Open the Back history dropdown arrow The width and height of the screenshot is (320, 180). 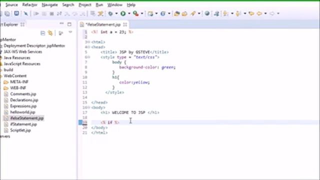click(265, 13)
